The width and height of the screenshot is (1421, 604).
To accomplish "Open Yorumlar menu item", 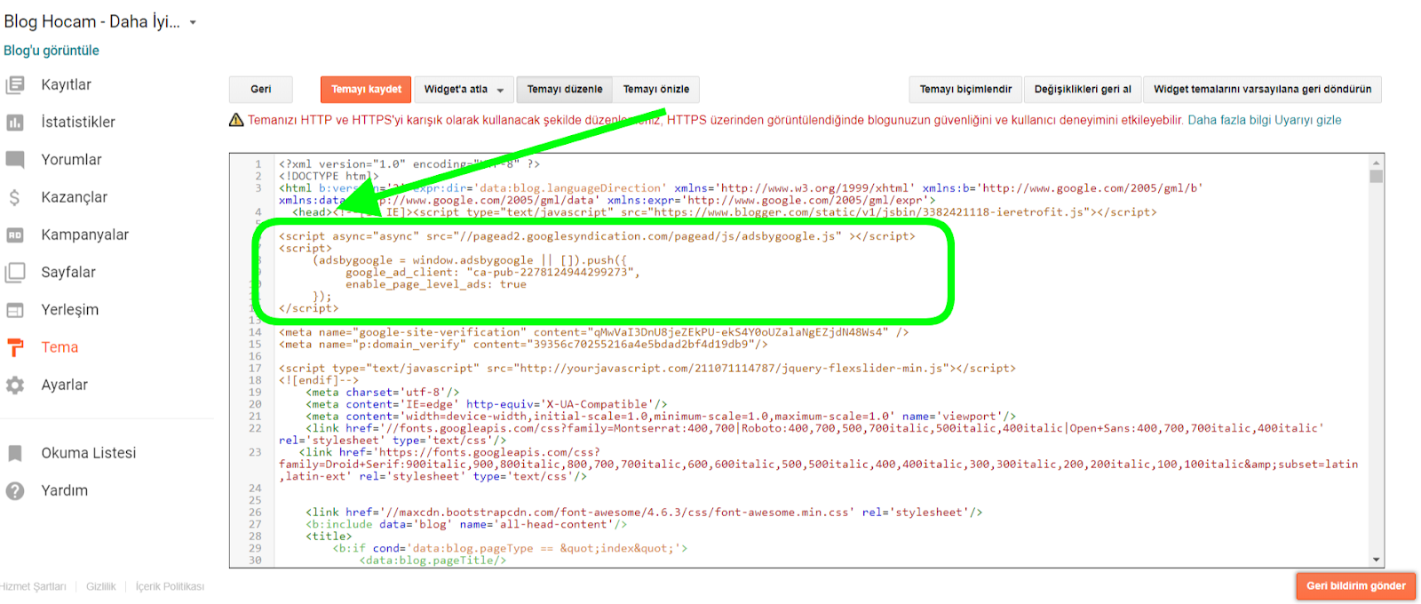I will click(71, 159).
